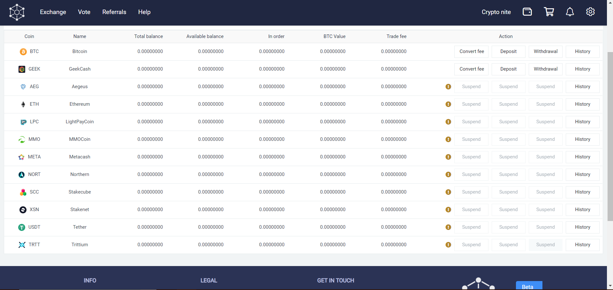This screenshot has width=613, height=290.
Task: Click the INFO footer heading
Action: (90, 280)
